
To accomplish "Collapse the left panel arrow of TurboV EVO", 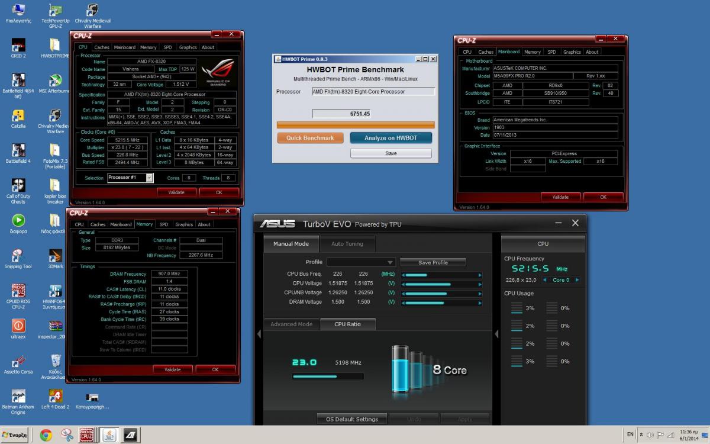I will pos(259,334).
